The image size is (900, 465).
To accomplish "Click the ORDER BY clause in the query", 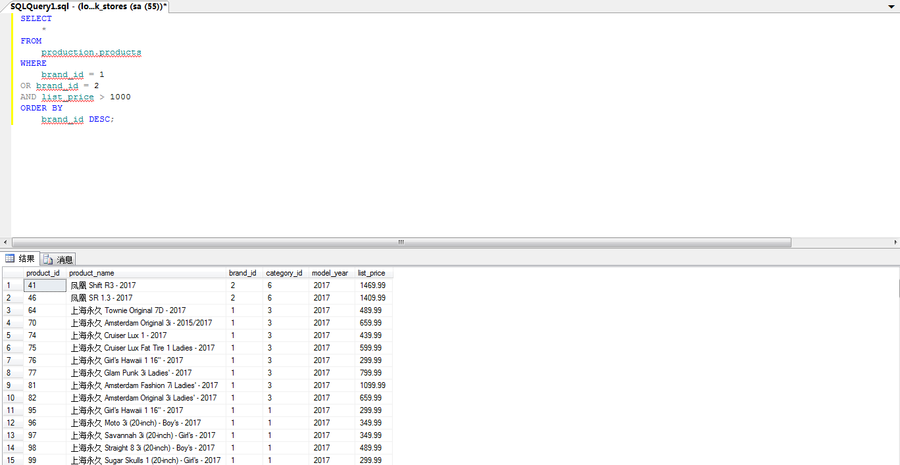I will [x=41, y=108].
